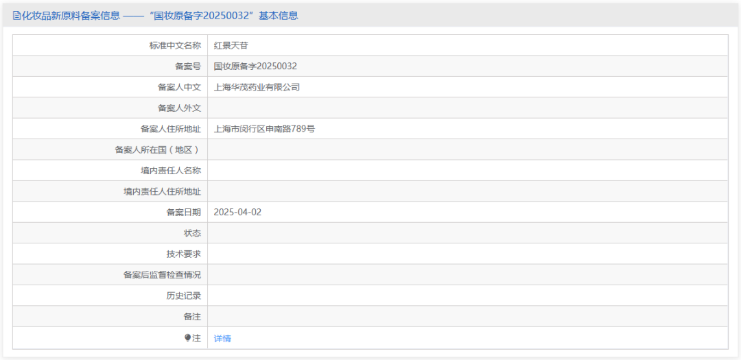Image resolution: width=741 pixels, height=360 pixels.
Task: Click the header title 化妆品新原料备案信息
Action: 71,16
